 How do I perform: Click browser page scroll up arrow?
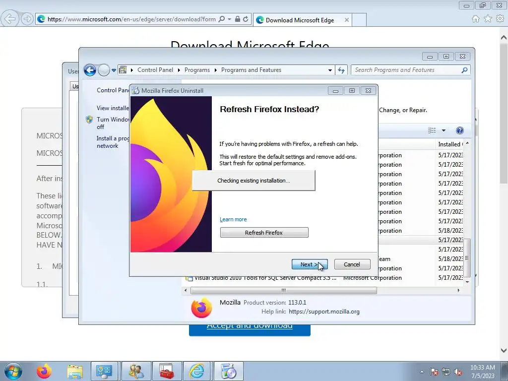(504, 38)
